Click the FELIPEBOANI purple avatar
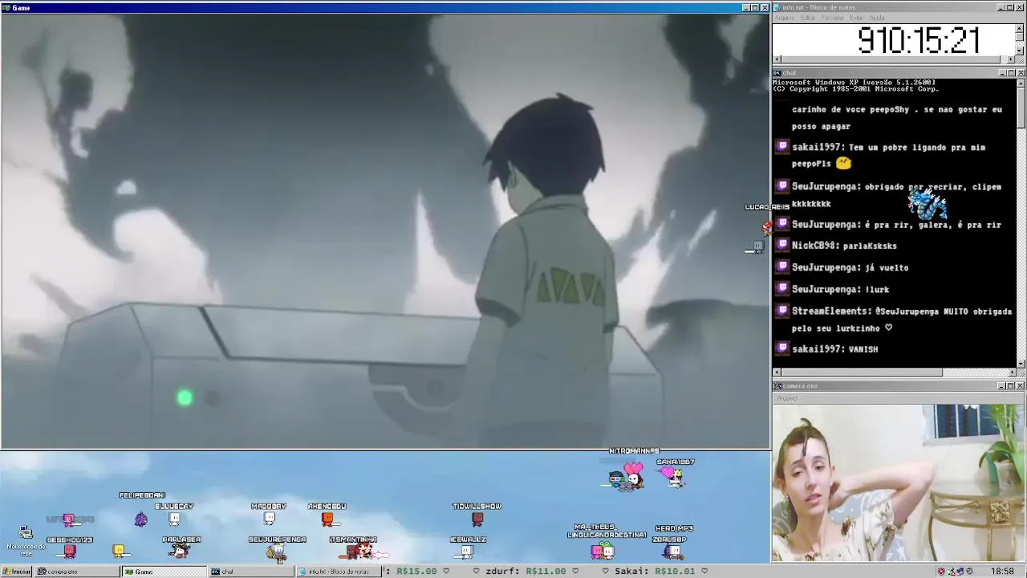 point(141,519)
